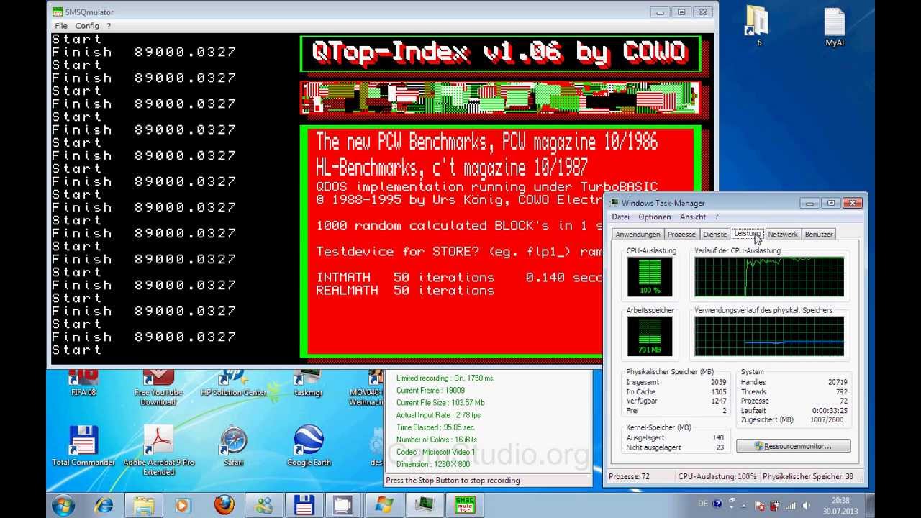Switch to the Anwendungen tab
Viewport: 921px width, 518px height.
(x=638, y=235)
